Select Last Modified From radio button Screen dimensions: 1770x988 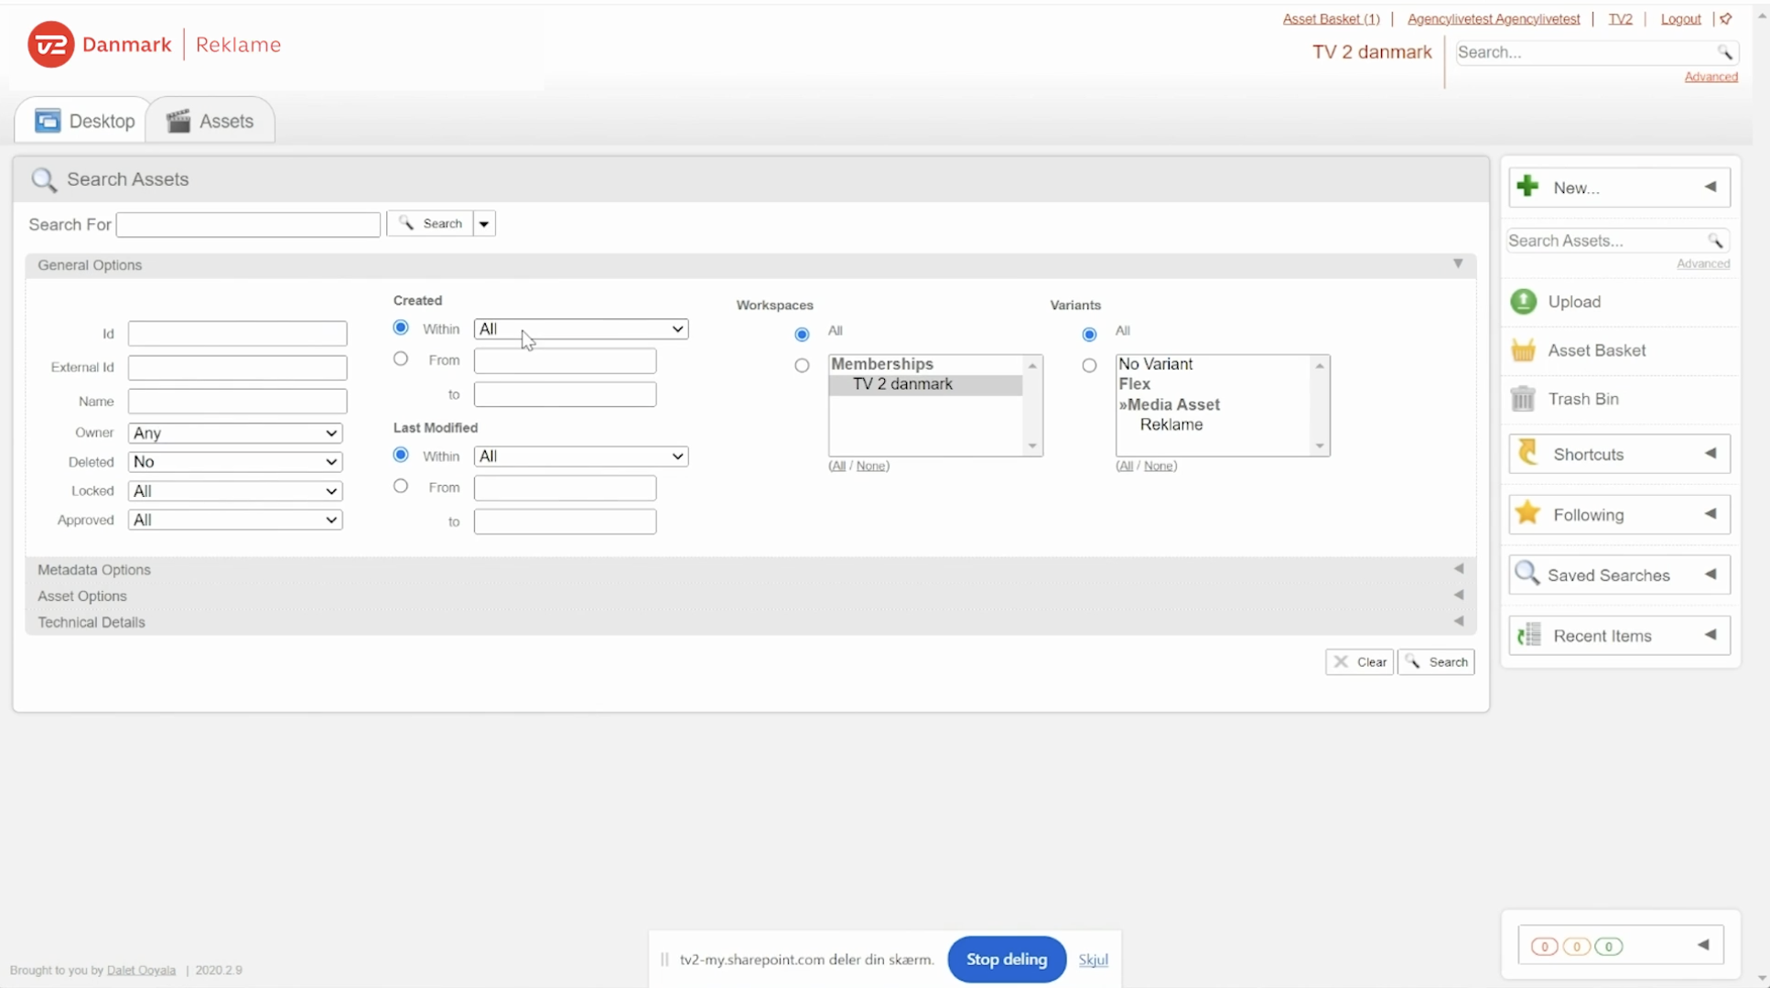[x=401, y=487]
